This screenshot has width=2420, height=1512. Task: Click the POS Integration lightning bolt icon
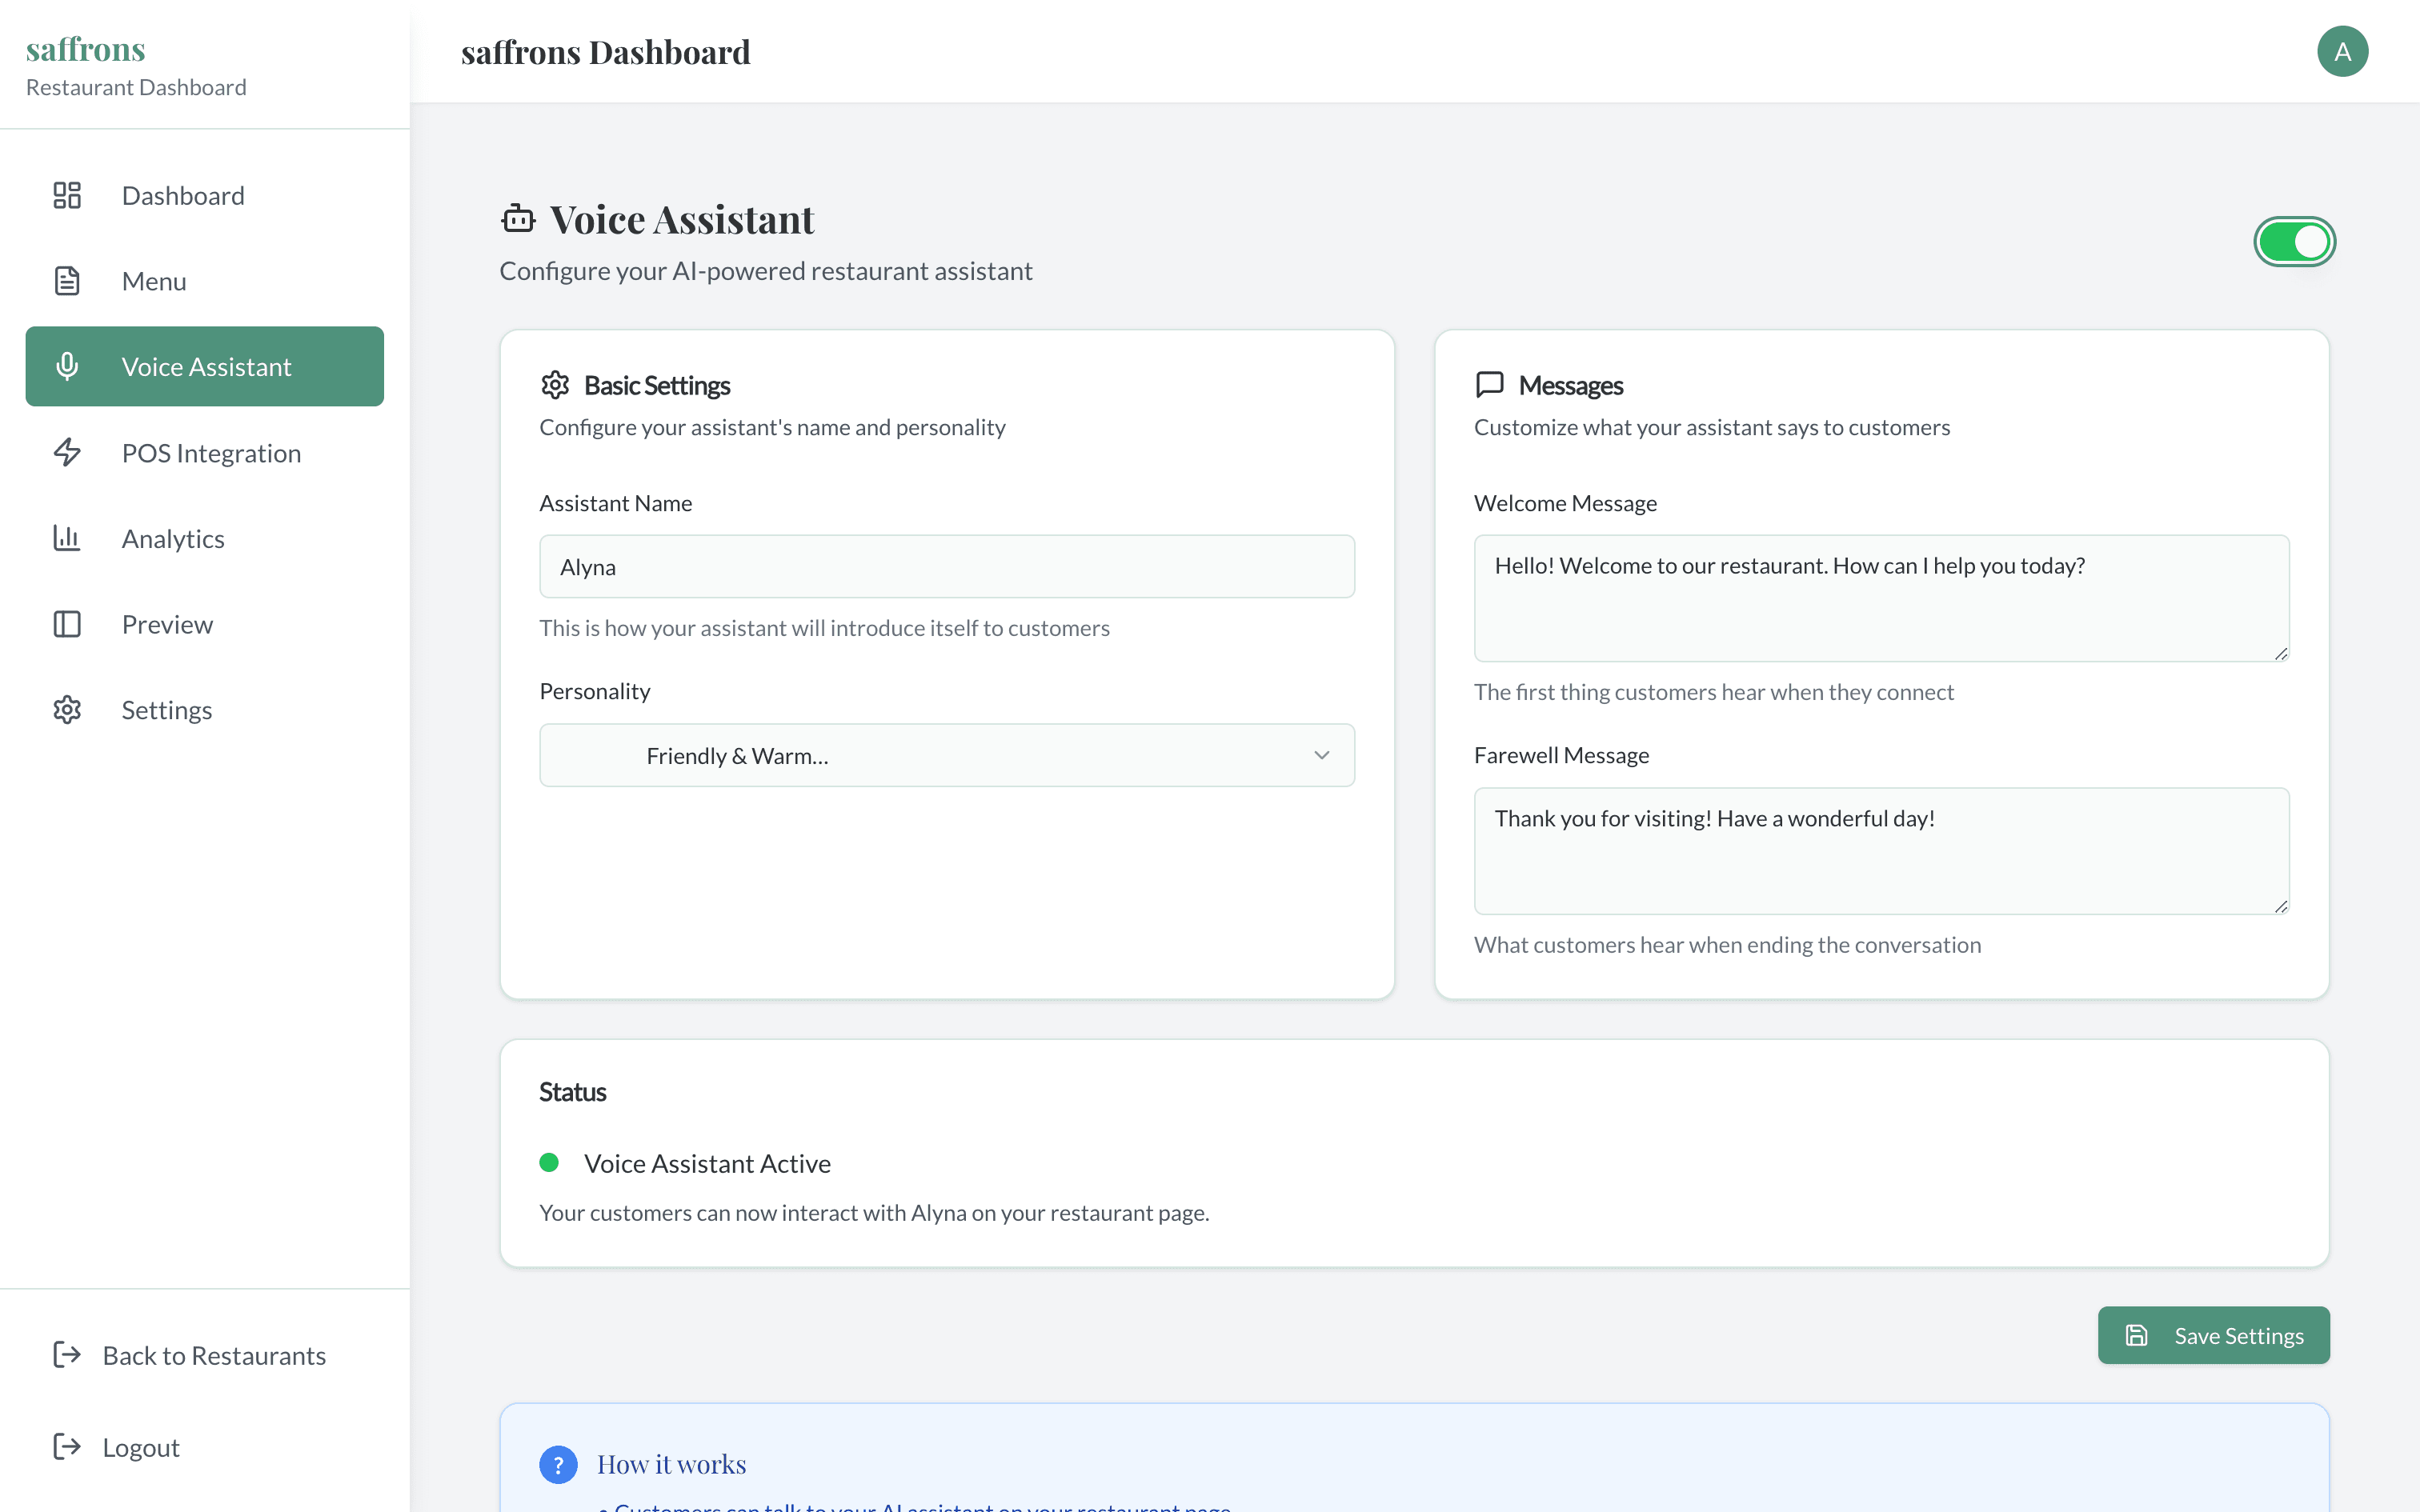67,452
